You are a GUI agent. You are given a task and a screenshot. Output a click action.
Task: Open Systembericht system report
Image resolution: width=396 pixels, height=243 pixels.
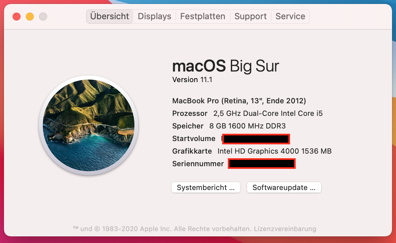(x=206, y=187)
